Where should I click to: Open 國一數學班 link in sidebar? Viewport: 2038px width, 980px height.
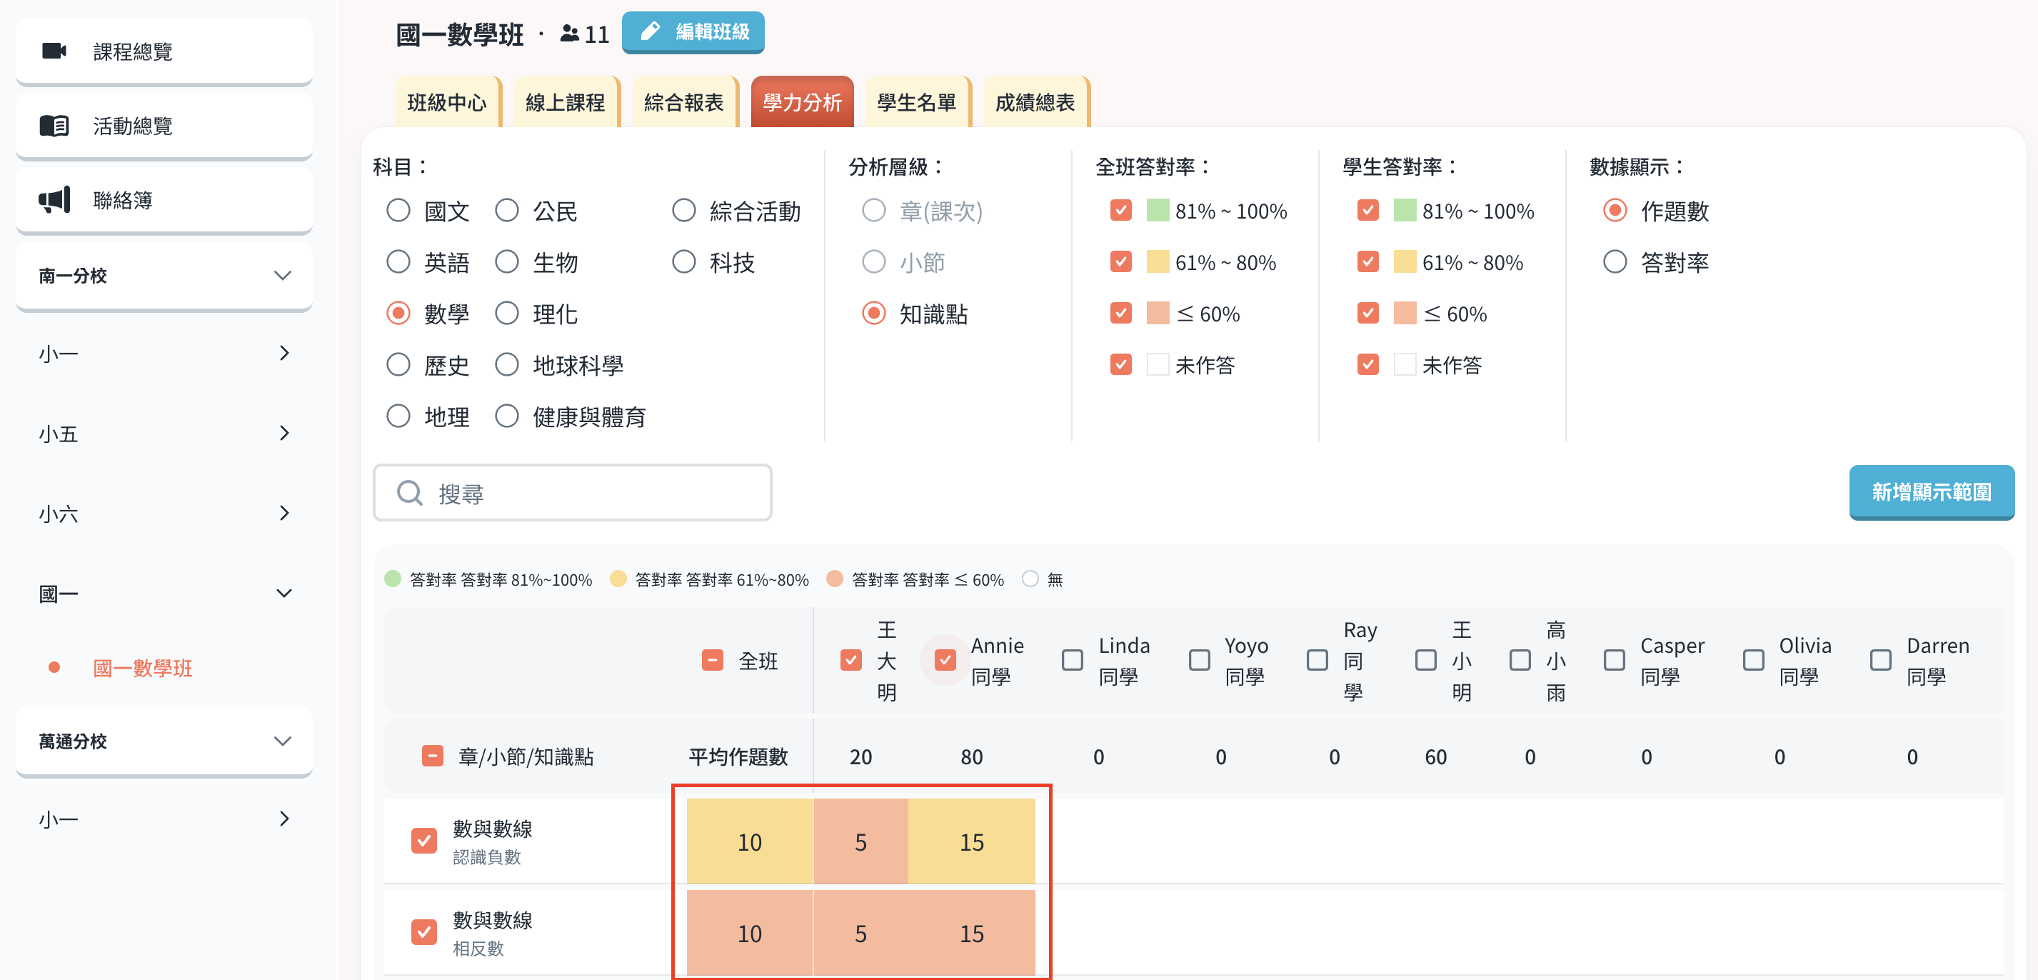142,668
